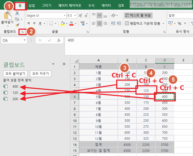Align text right icon
This screenshot has width=193, height=156.
click(105, 23)
